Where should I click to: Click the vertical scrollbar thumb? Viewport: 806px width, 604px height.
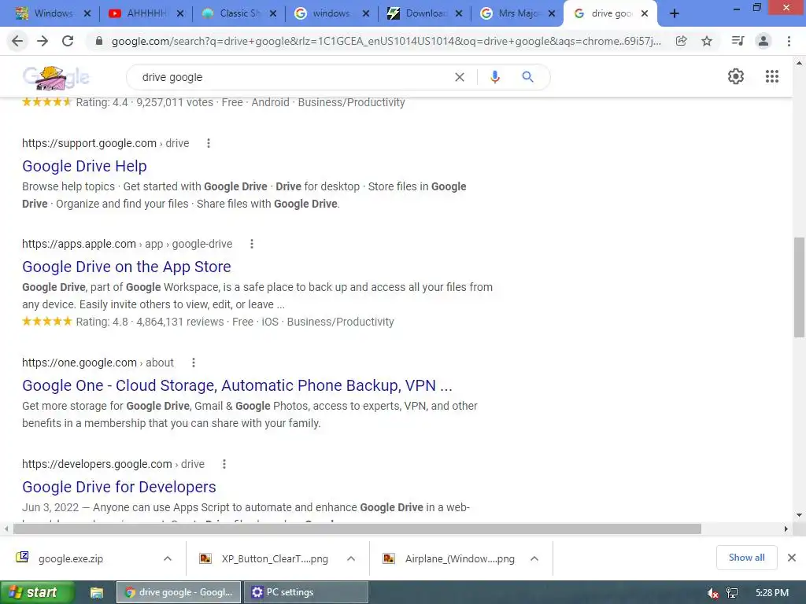[799, 287]
